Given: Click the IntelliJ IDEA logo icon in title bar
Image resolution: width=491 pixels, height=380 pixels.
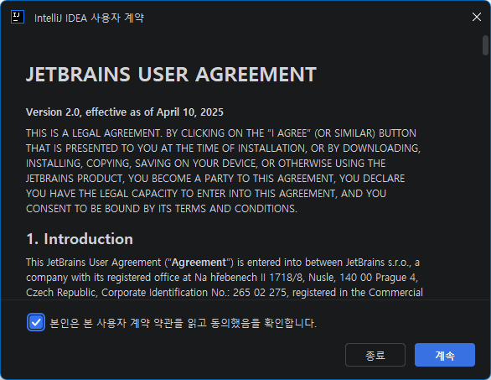Looking at the screenshot, I should (x=18, y=17).
